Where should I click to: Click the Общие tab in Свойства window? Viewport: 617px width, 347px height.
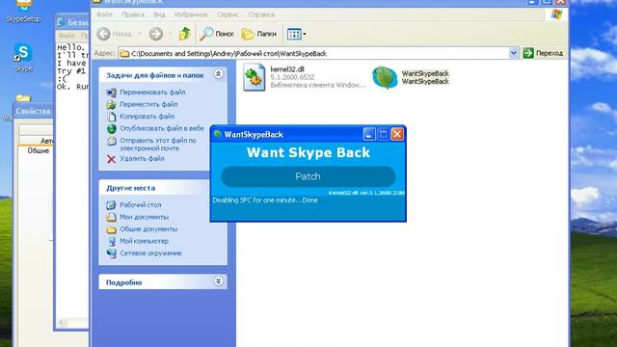(39, 150)
